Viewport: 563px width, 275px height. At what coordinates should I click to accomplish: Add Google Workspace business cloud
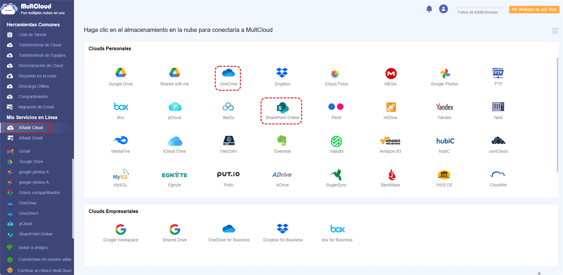(121, 229)
